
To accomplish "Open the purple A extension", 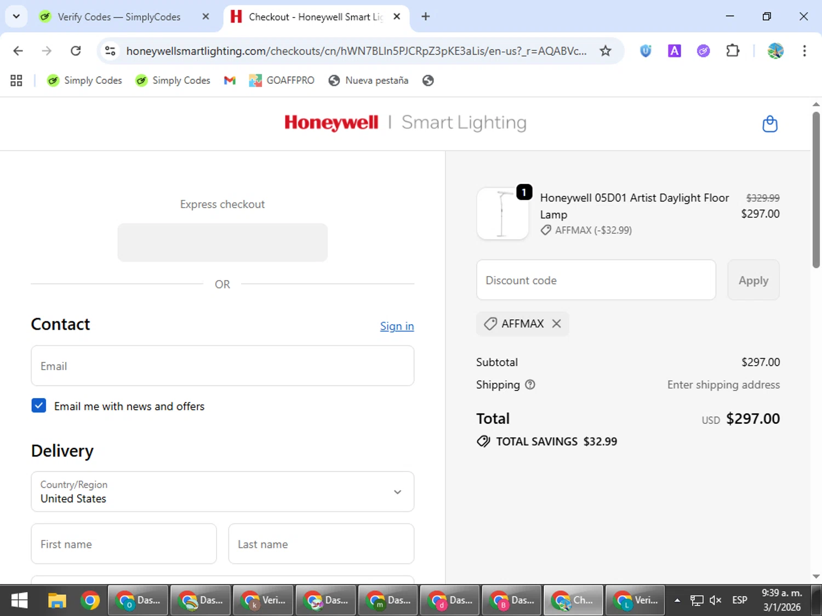I will tap(674, 51).
